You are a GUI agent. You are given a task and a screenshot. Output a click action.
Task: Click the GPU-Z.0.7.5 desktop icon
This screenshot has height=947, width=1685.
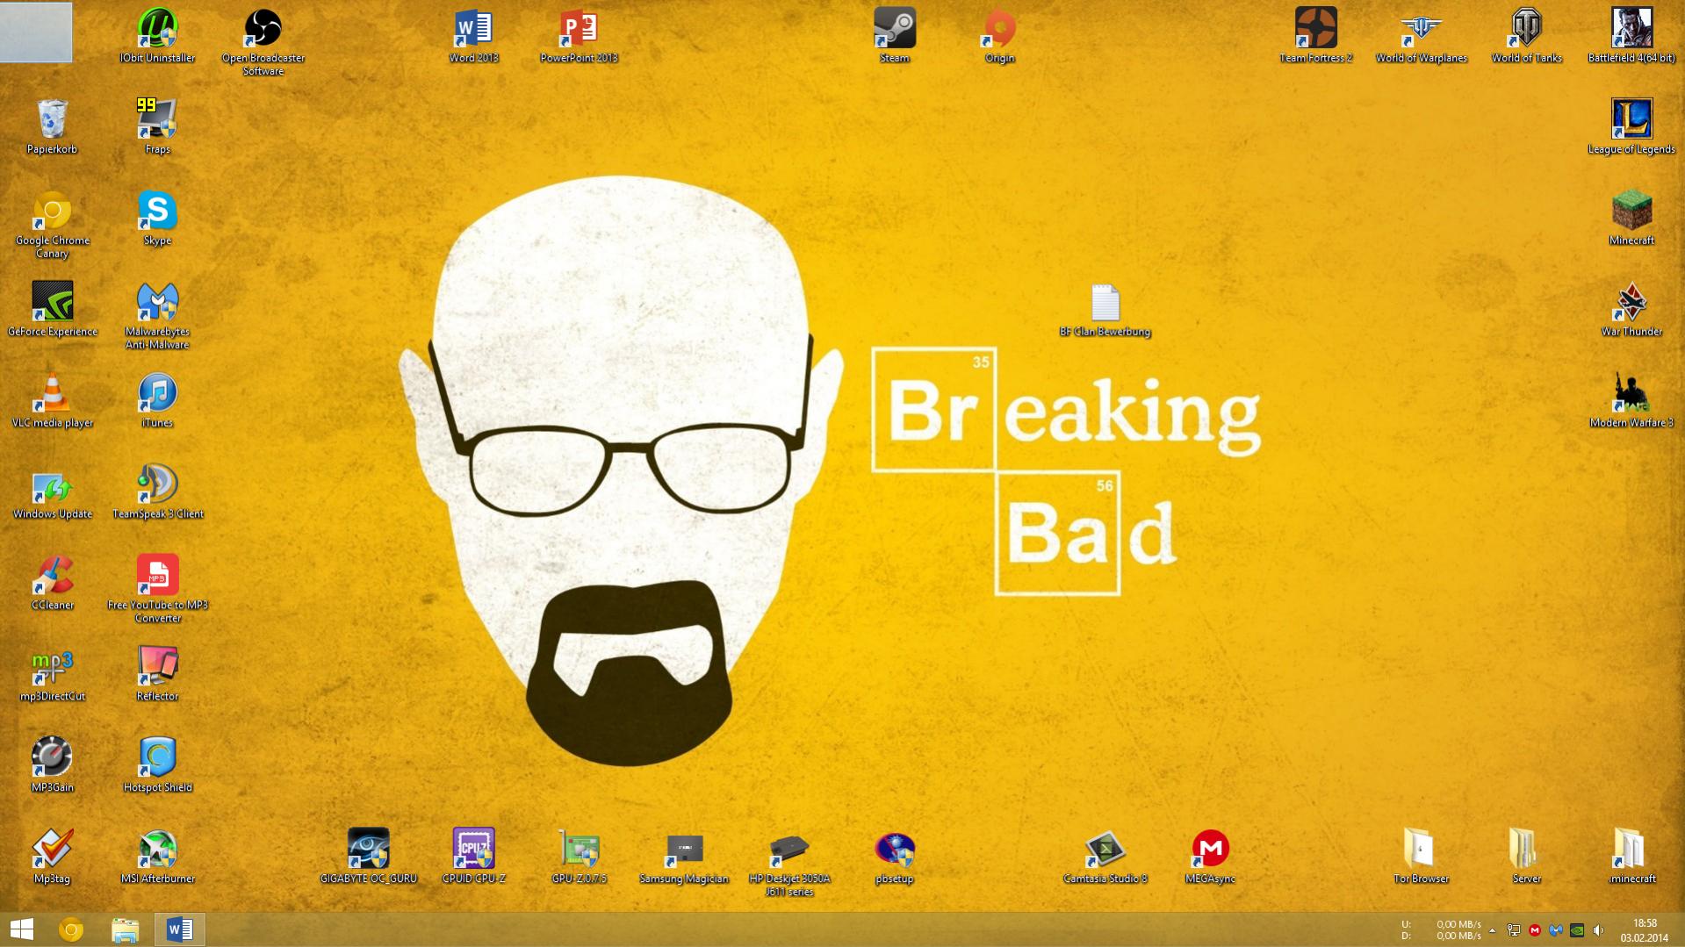tap(579, 857)
